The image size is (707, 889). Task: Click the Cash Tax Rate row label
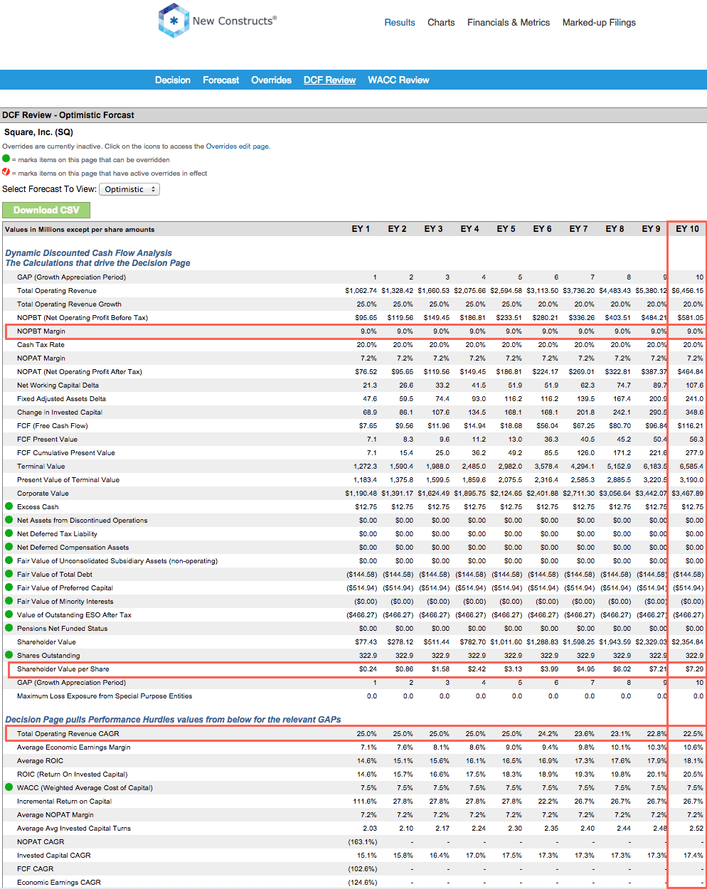[41, 344]
